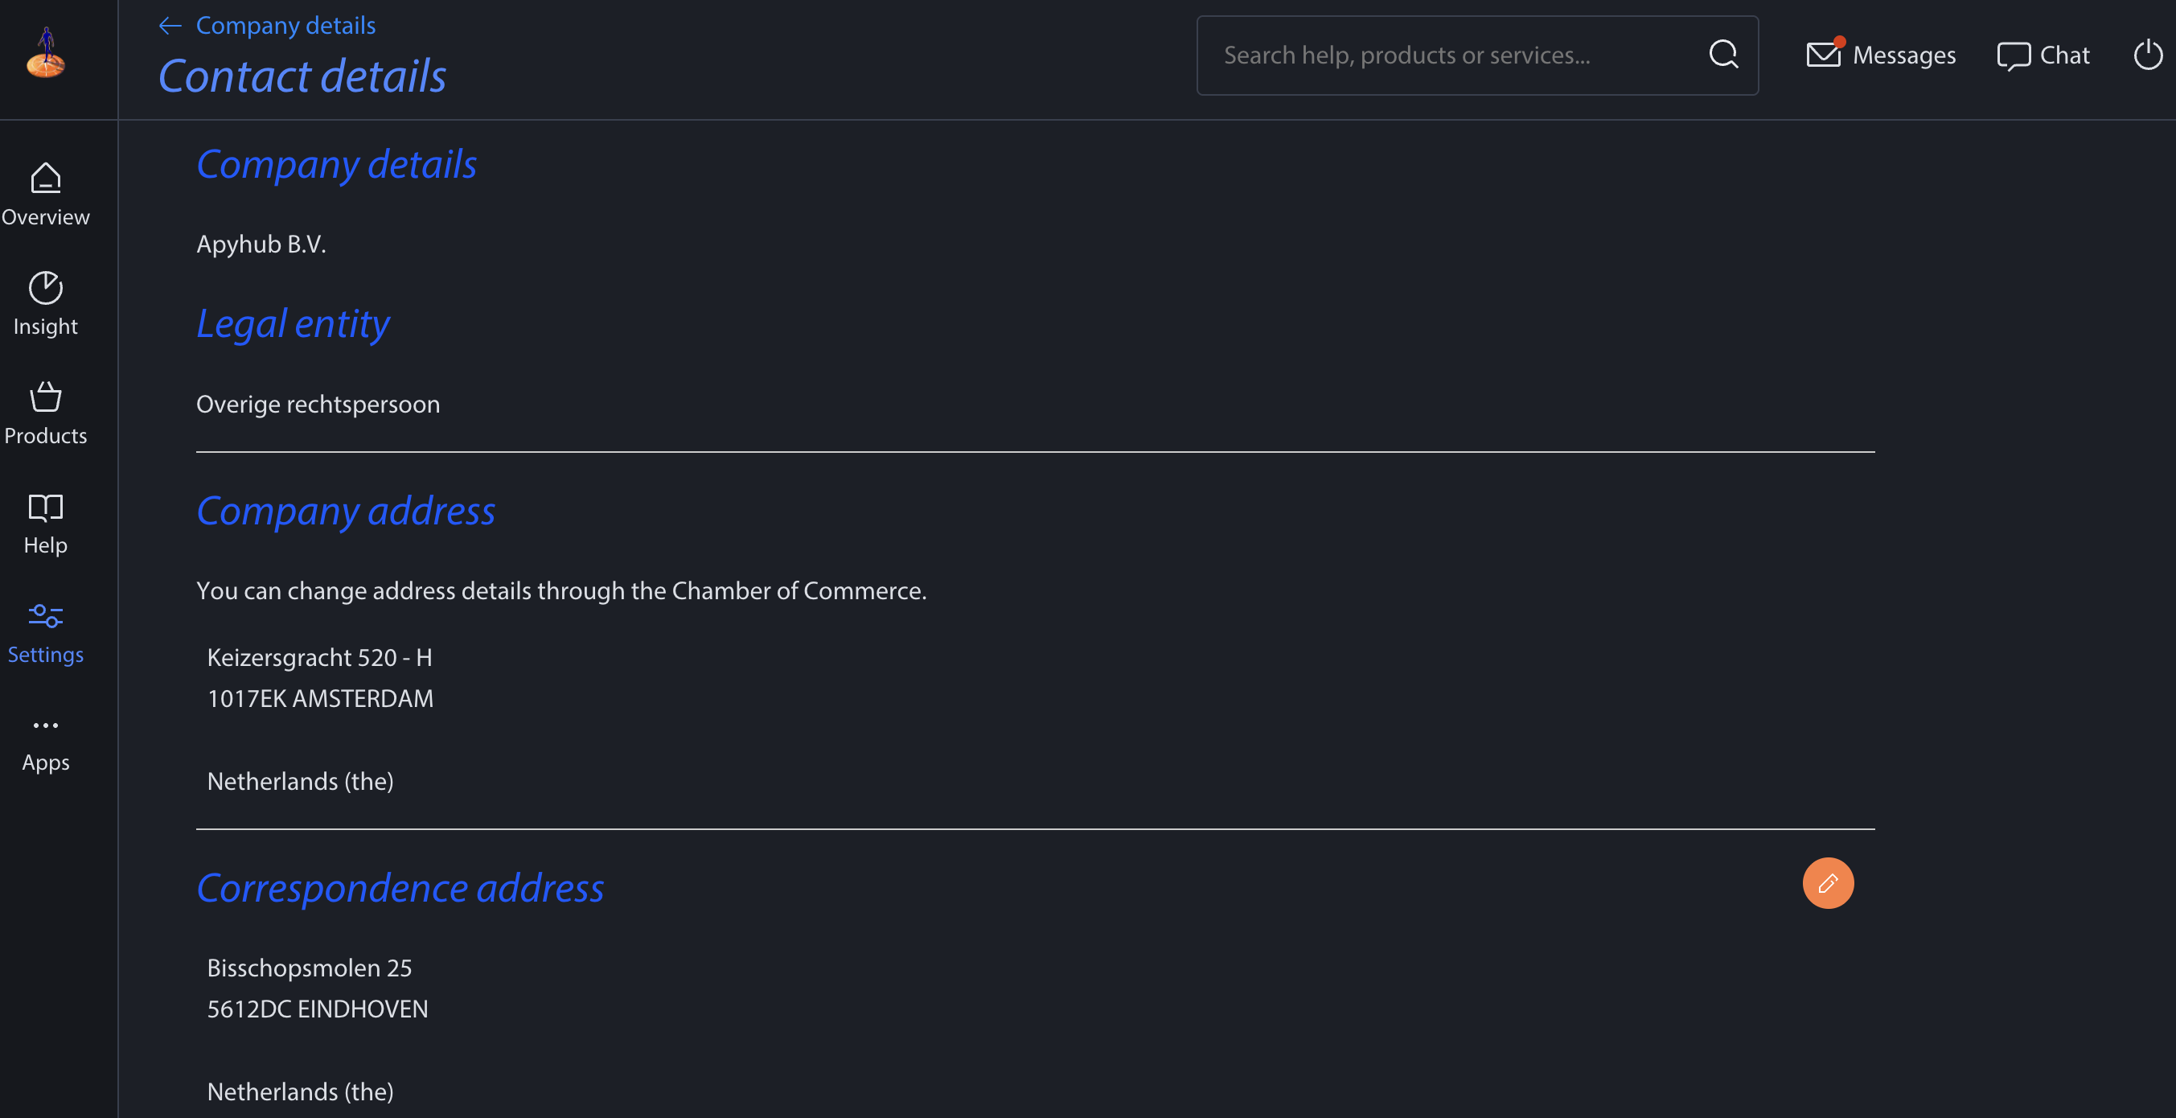Viewport: 2176px width, 1118px height.
Task: Navigate back with the left arrow icon
Action: 170,26
